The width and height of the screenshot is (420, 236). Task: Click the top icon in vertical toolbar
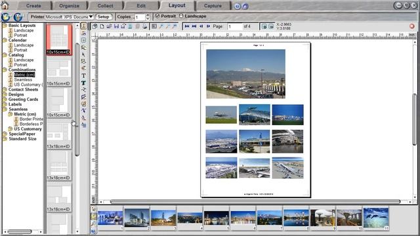click(x=83, y=26)
